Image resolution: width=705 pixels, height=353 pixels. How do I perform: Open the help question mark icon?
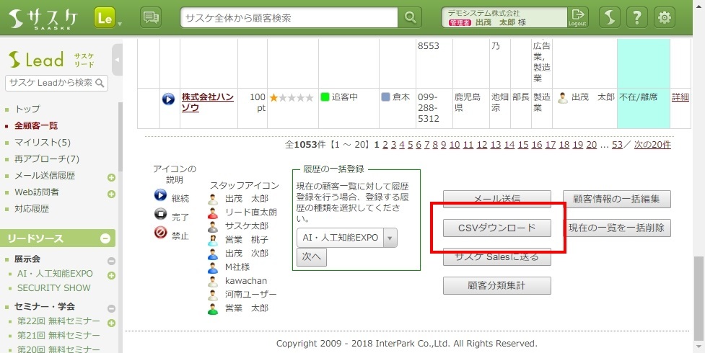click(636, 17)
